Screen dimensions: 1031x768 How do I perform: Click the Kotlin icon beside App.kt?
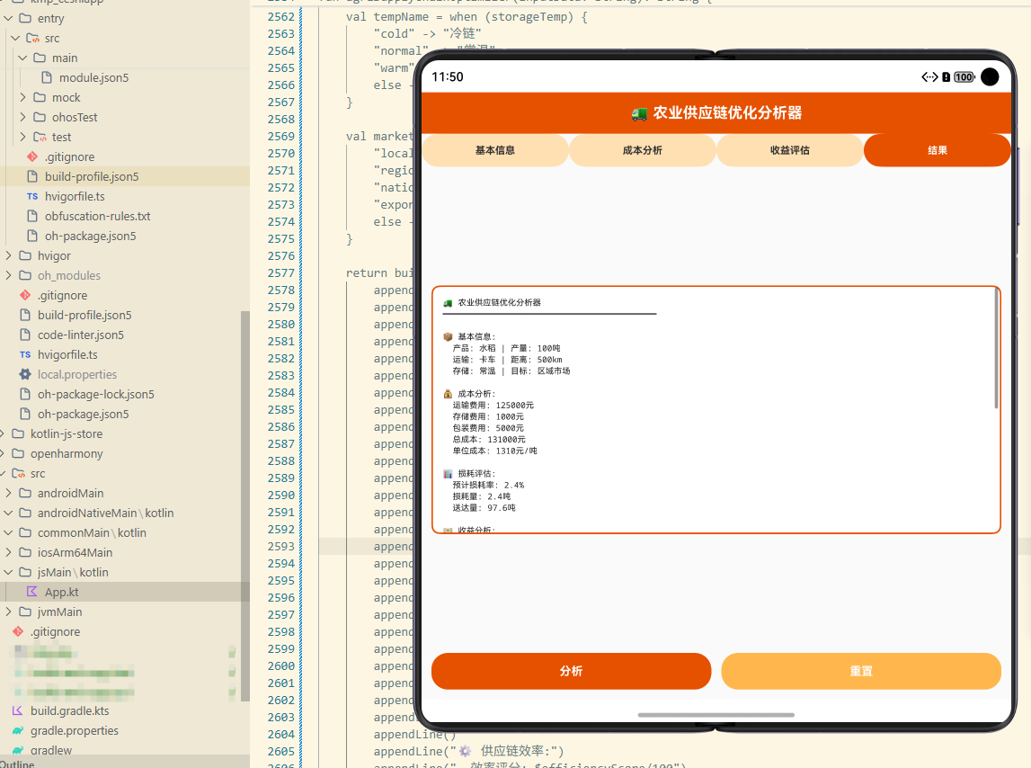point(32,592)
